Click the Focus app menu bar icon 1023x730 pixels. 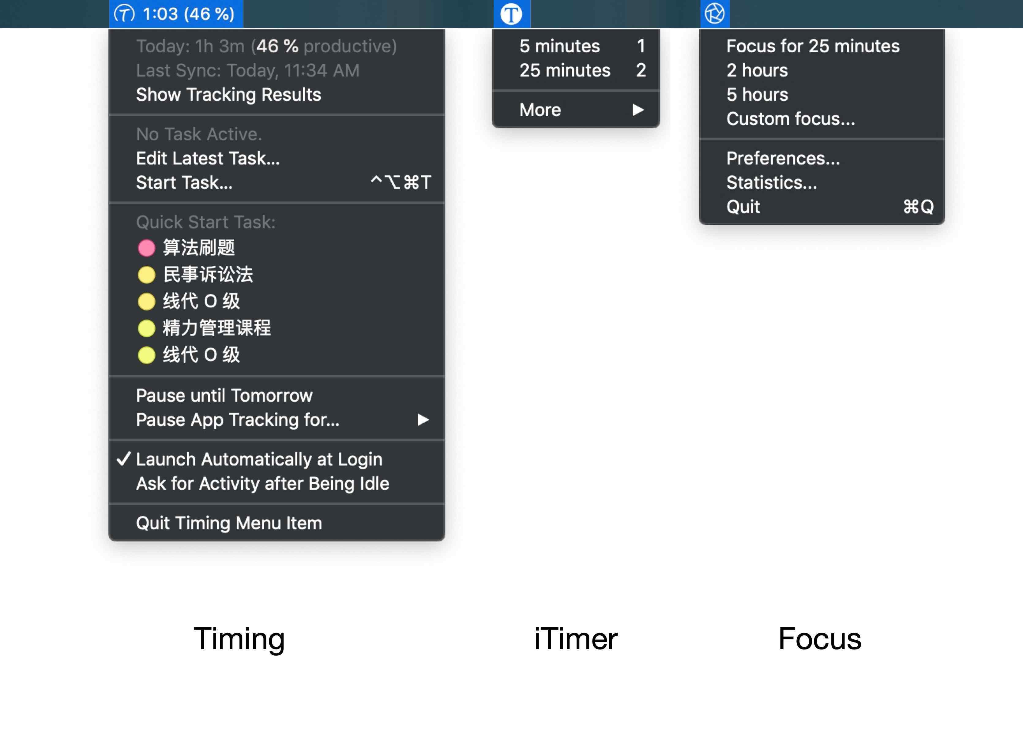click(x=715, y=14)
